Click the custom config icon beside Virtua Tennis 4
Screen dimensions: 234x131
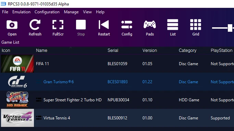39,118
